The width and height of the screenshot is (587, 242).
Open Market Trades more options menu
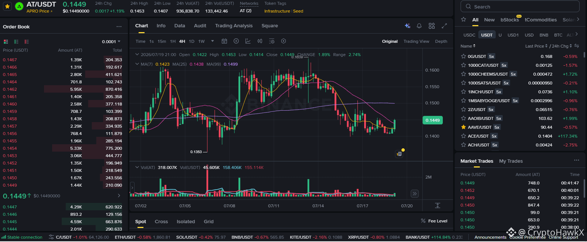(577, 160)
